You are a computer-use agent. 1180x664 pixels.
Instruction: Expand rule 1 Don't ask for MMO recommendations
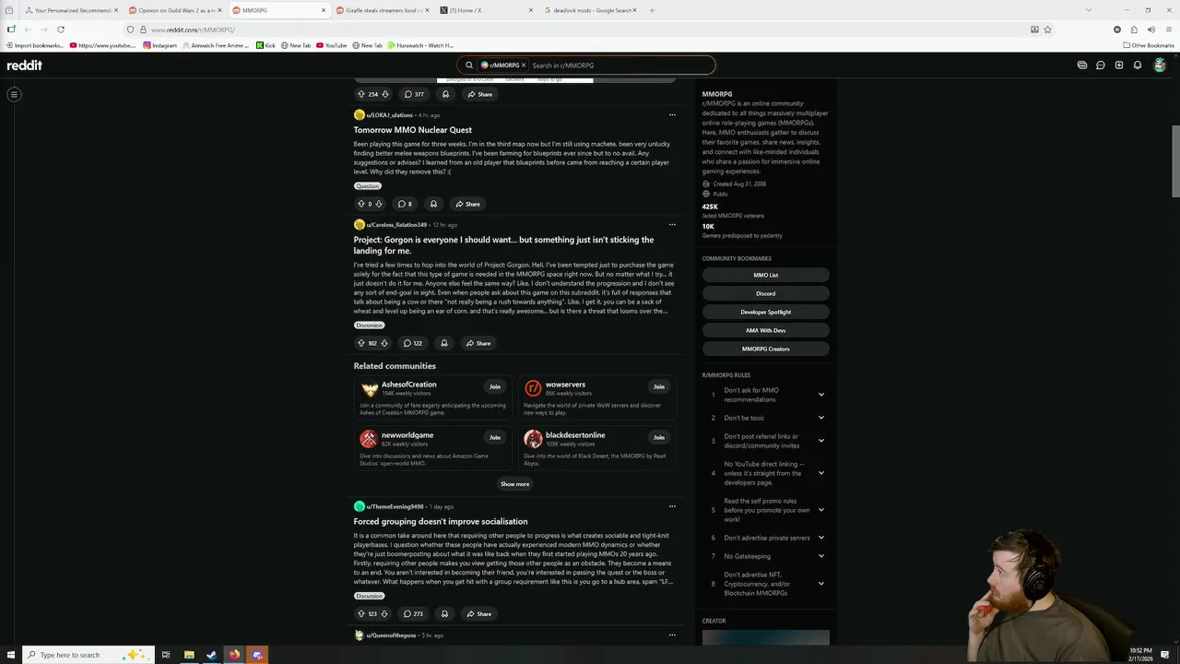[x=821, y=395]
